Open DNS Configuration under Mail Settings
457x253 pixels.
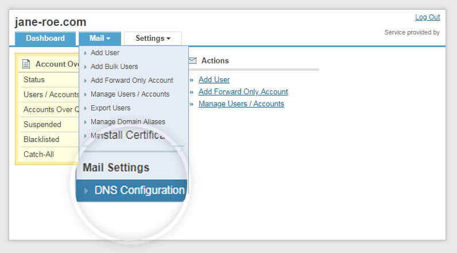[x=139, y=190]
